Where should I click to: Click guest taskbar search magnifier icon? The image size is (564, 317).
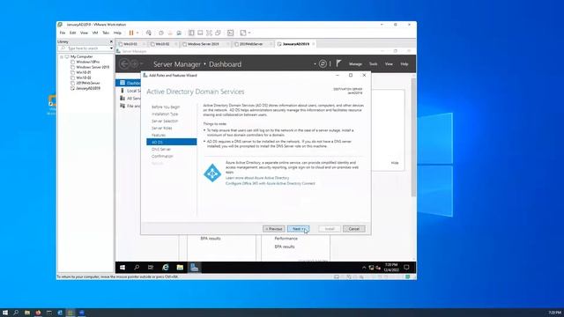pyautogui.click(x=137, y=268)
